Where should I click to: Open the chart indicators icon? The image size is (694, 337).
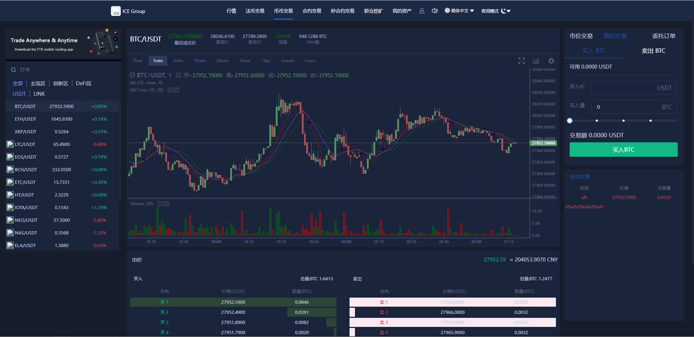(536, 61)
